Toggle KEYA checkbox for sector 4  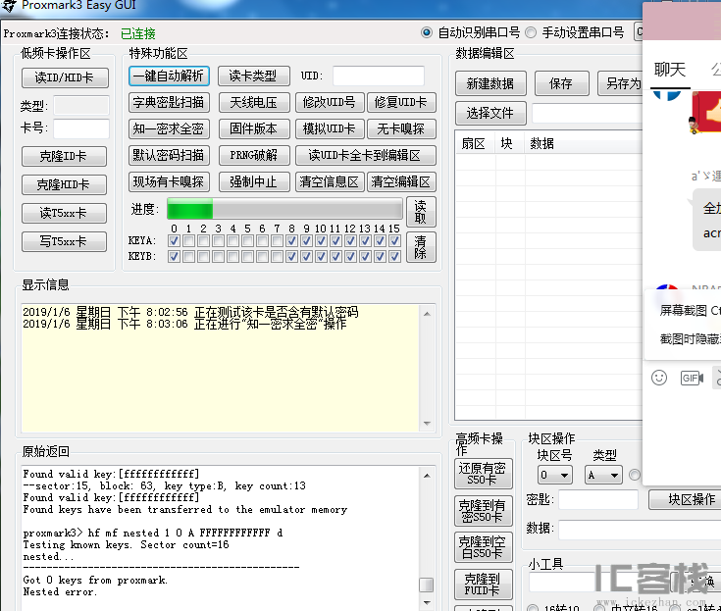[232, 241]
